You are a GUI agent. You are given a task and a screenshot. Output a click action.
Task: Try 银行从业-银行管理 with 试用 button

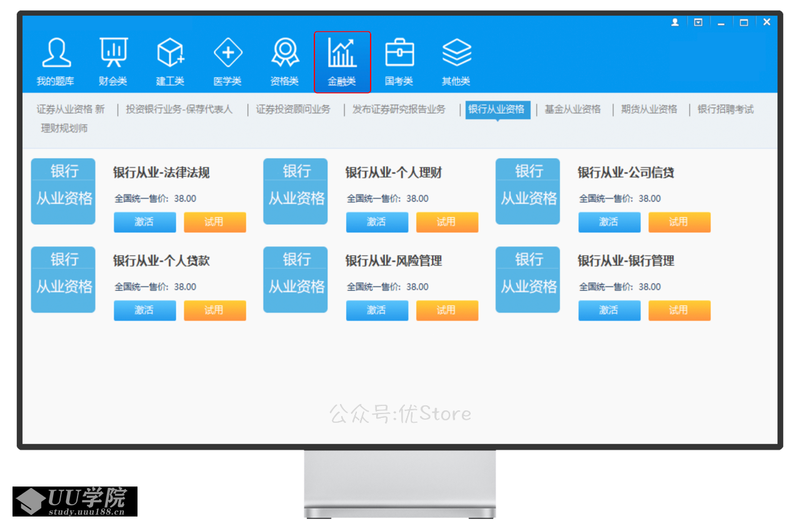(679, 310)
